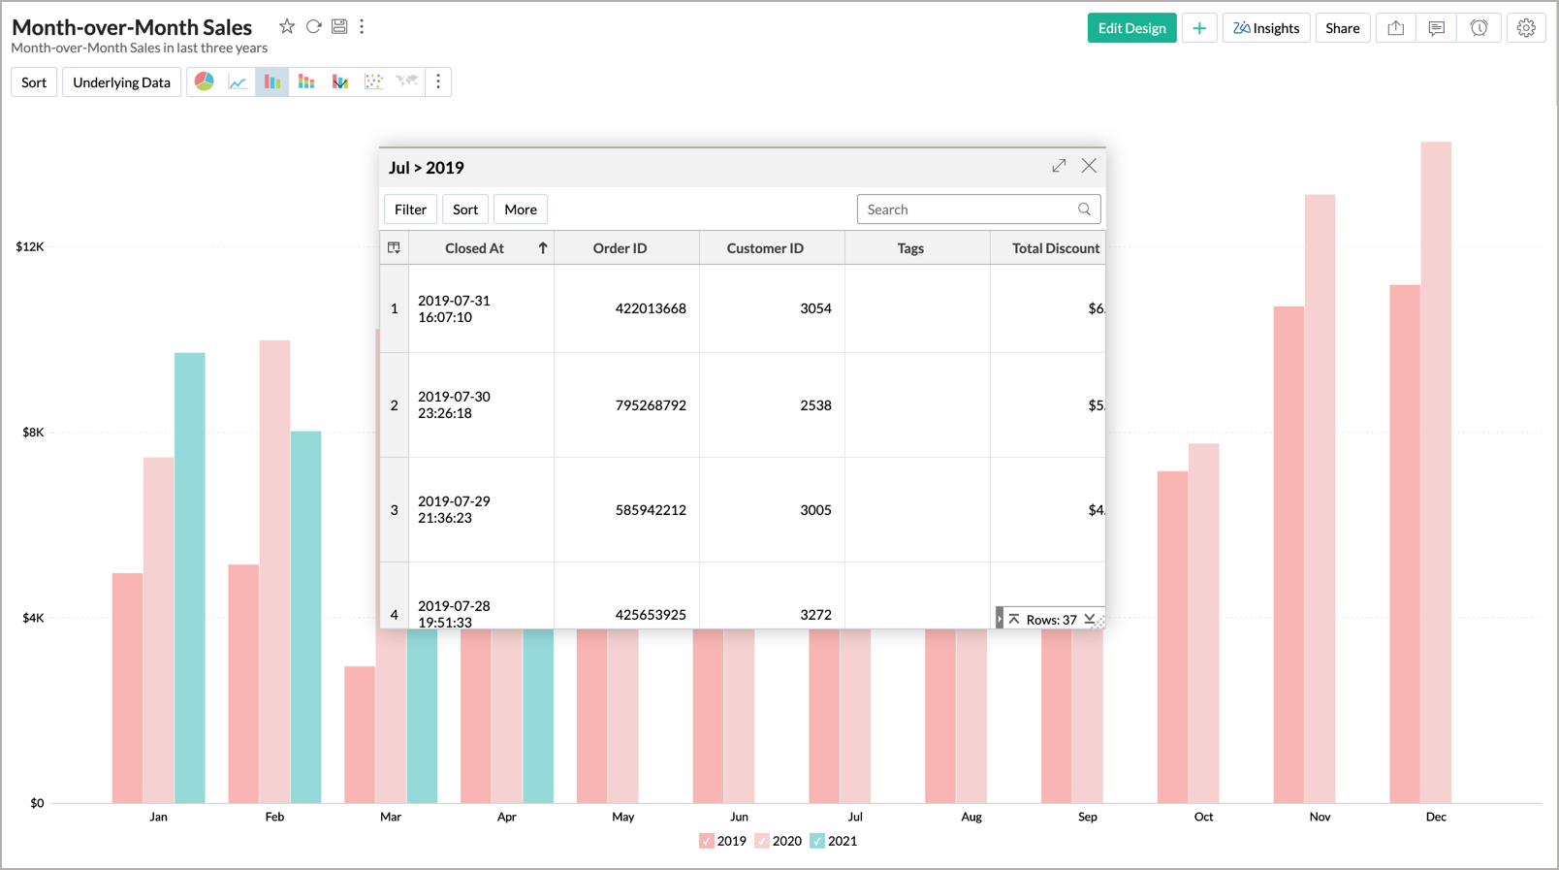Image resolution: width=1559 pixels, height=870 pixels.
Task: Uncheck the 2019 legend checkbox
Action: (x=706, y=841)
